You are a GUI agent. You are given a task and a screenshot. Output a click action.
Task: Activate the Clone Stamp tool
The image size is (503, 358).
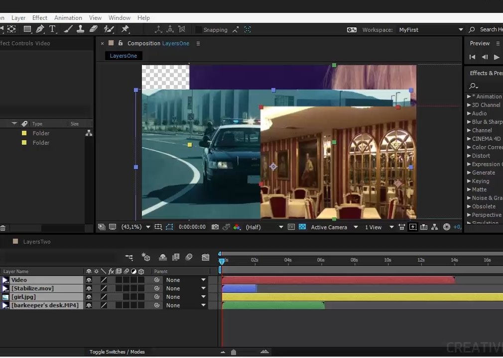point(80,29)
